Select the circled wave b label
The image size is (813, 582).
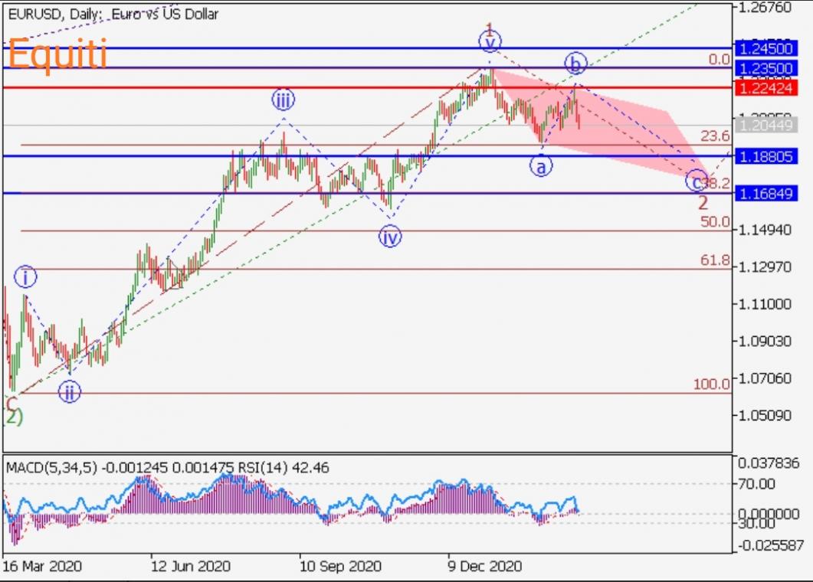point(575,62)
